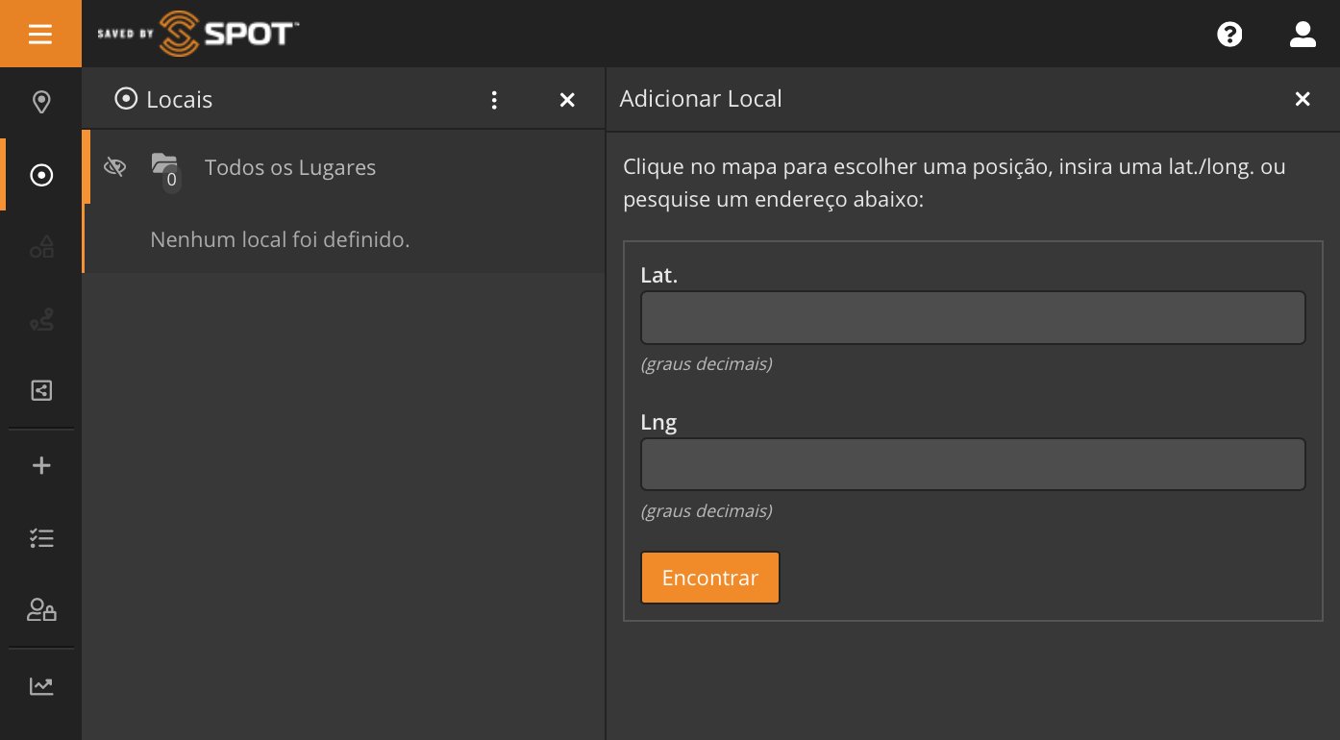The image size is (1340, 740).
Task: Open the trend chart icon in sidebar
Action: pyautogui.click(x=41, y=686)
